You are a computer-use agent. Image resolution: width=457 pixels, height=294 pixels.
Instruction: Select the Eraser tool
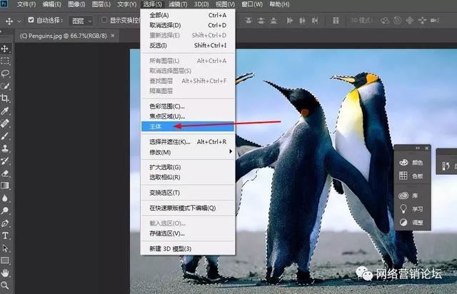point(5,173)
